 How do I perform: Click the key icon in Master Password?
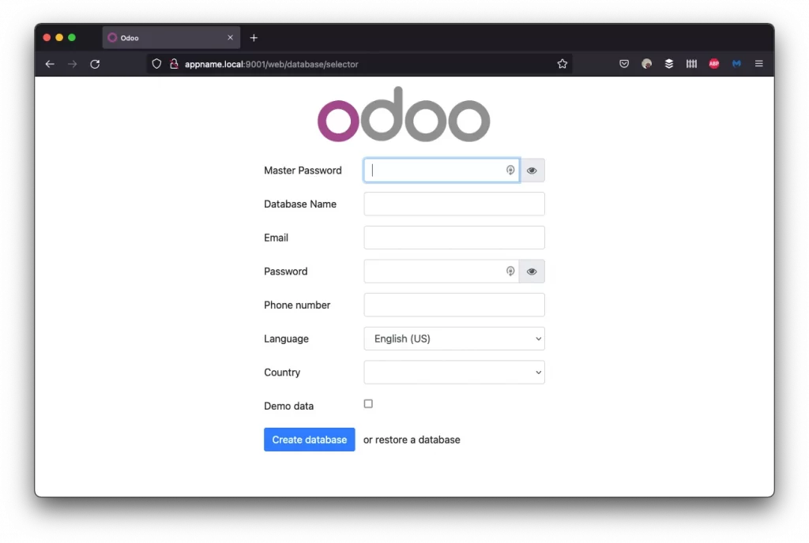[510, 170]
